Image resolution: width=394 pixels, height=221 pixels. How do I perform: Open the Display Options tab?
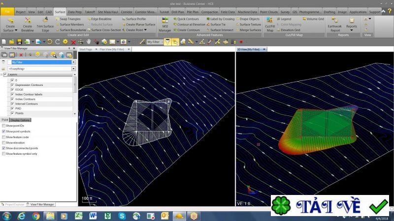21,120
